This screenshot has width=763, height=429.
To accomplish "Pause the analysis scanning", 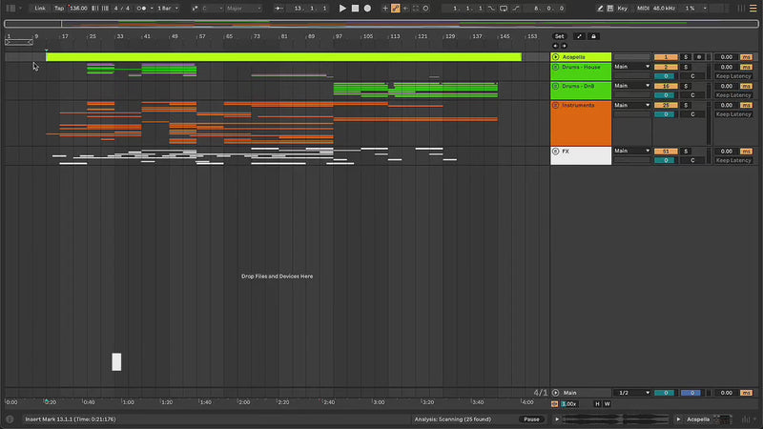I will tap(532, 419).
